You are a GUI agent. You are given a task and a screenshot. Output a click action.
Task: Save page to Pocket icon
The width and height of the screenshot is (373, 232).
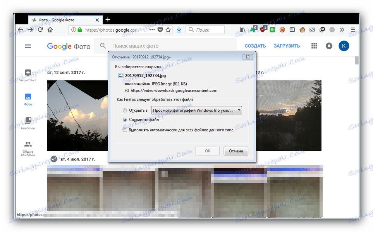(160, 30)
